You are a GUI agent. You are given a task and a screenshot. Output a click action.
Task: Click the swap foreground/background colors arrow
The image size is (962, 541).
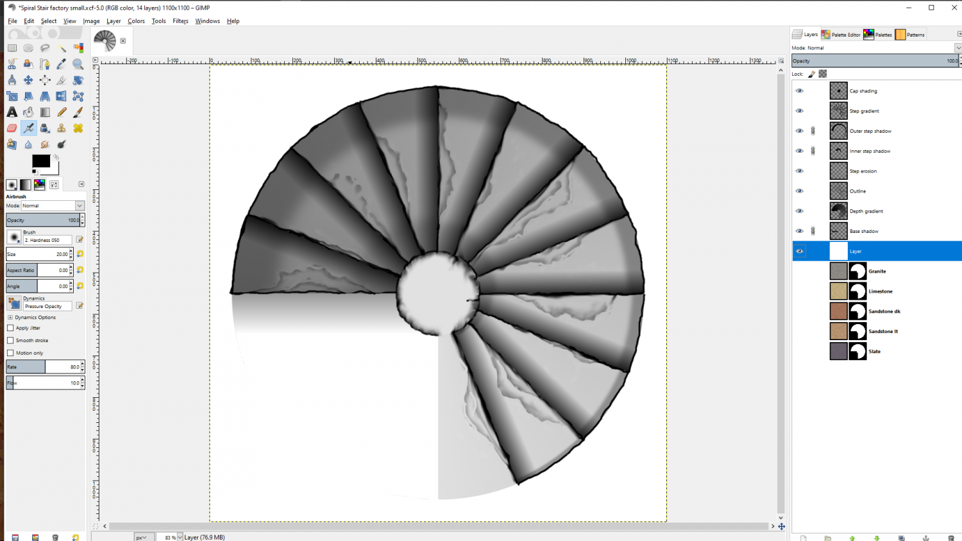56,157
